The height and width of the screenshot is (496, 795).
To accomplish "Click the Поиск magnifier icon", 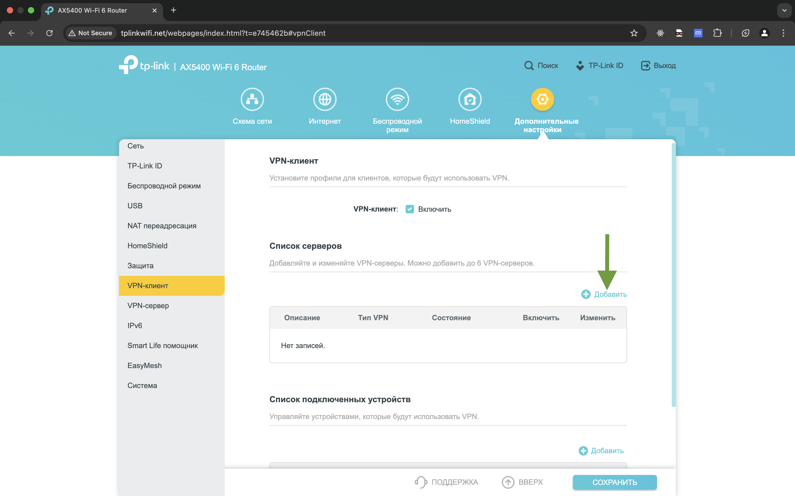I will 529,65.
